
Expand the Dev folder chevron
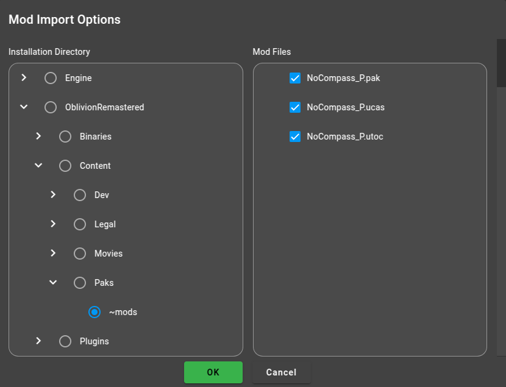pos(53,195)
